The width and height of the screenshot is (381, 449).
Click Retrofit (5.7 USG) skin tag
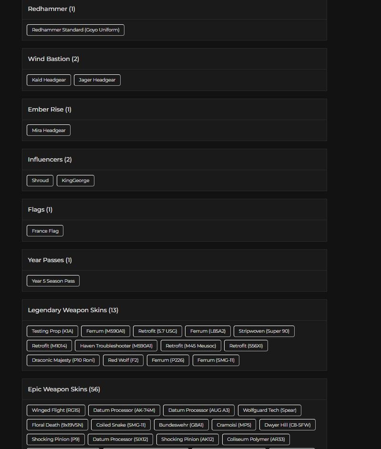(x=157, y=331)
